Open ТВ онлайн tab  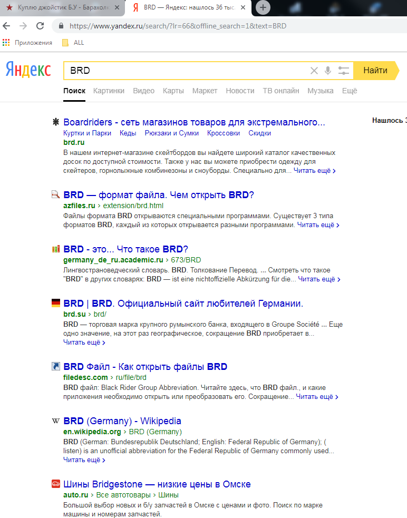pos(280,91)
